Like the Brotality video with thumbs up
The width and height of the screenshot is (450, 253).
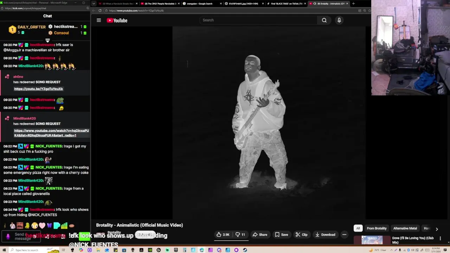[223, 234]
